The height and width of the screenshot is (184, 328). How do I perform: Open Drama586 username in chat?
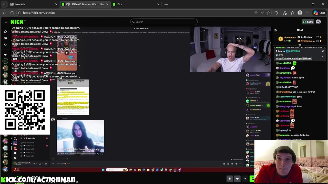[284, 92]
